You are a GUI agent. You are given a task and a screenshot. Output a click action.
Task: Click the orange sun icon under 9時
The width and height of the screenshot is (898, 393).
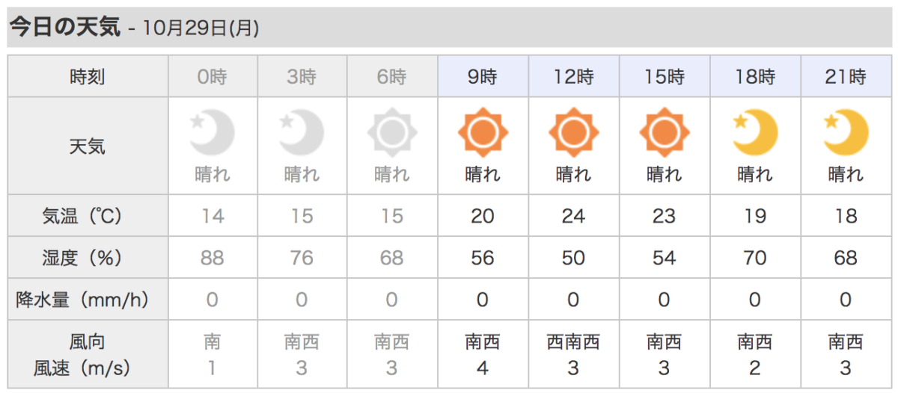(483, 134)
